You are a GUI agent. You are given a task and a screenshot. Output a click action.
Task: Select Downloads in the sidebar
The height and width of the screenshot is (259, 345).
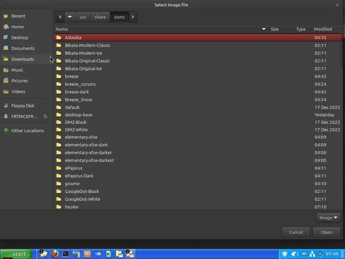coord(26,59)
